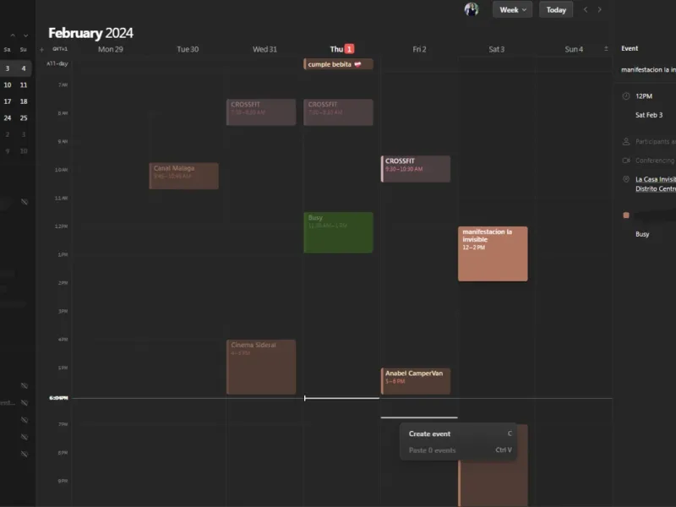This screenshot has width=676, height=507.
Task: Select date 25 in mini calendar
Action: pyautogui.click(x=24, y=117)
